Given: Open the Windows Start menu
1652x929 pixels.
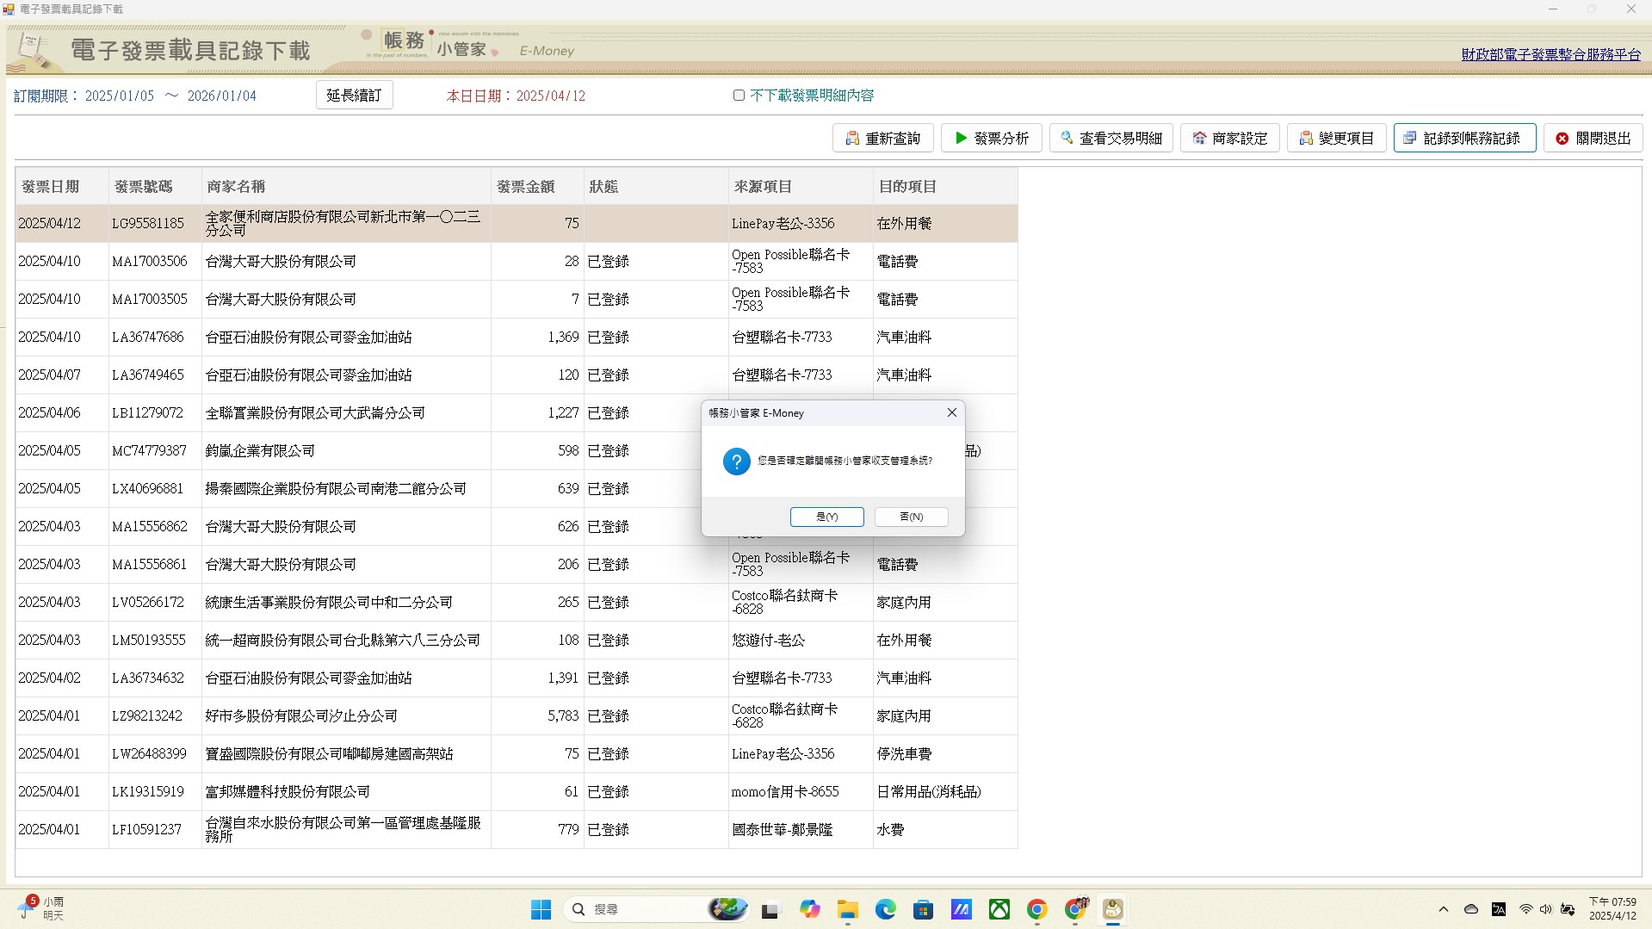Looking at the screenshot, I should pyautogui.click(x=541, y=909).
